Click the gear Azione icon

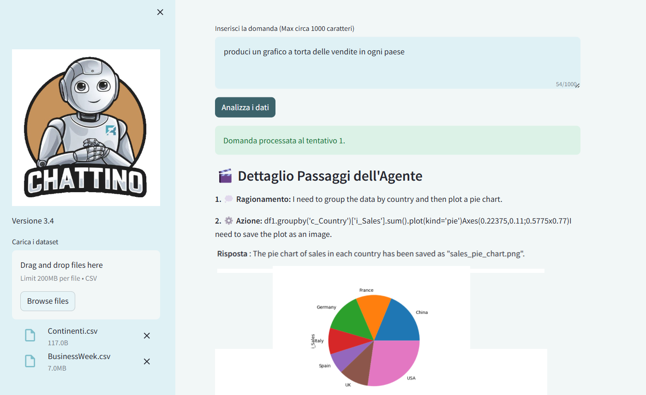pyautogui.click(x=229, y=221)
